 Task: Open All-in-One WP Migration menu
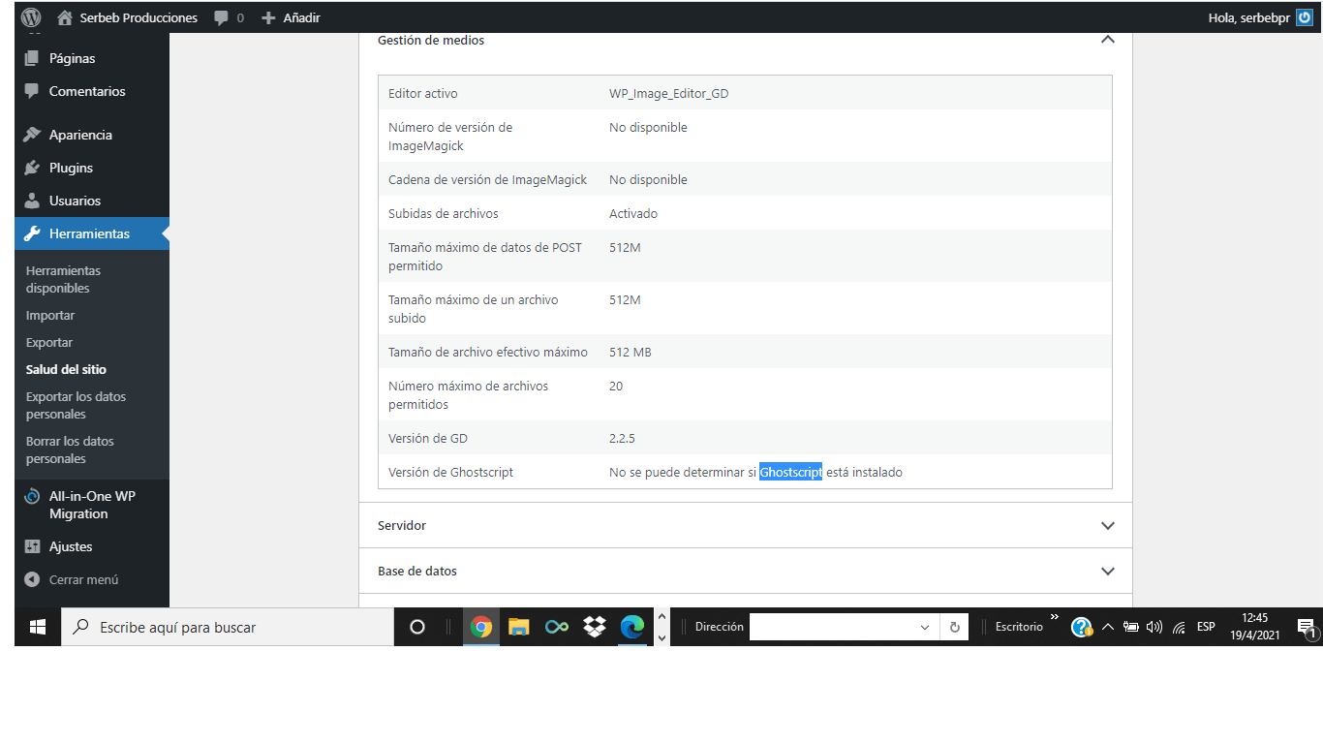click(92, 505)
